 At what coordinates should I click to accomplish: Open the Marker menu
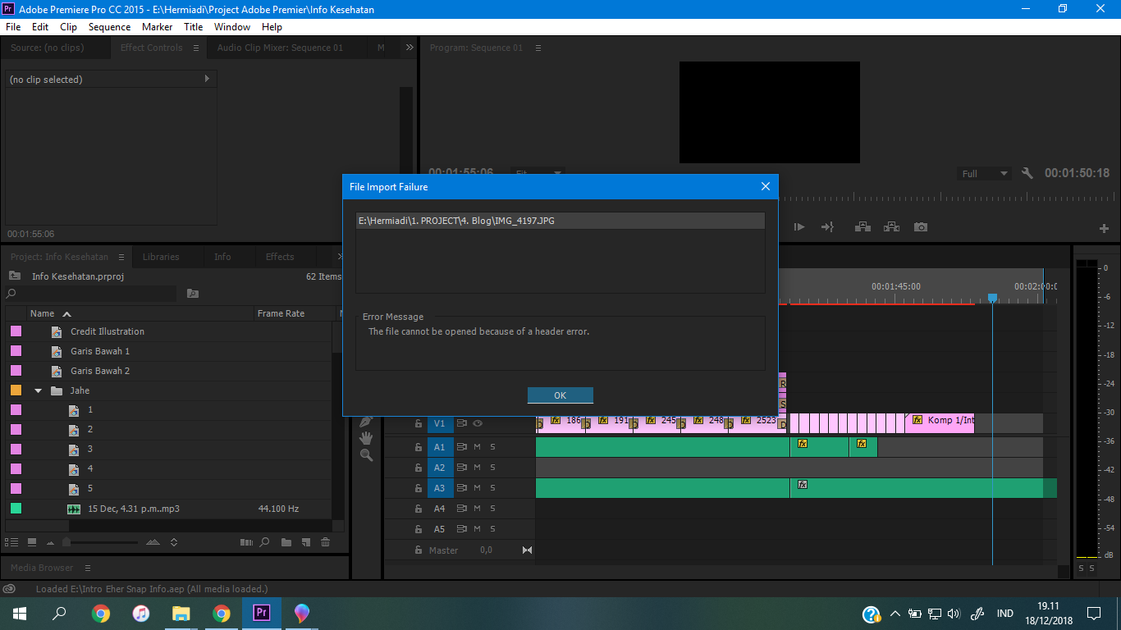(x=157, y=27)
